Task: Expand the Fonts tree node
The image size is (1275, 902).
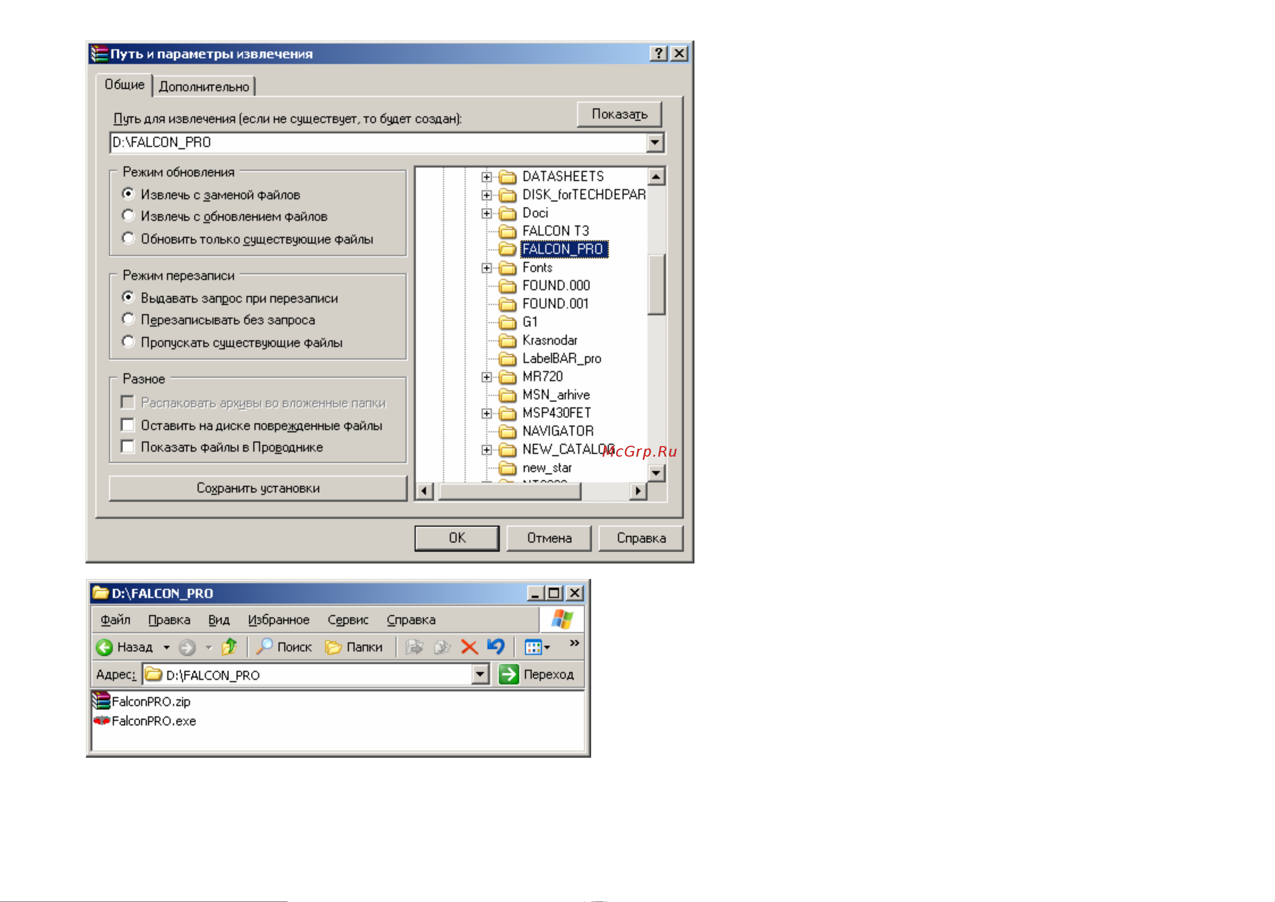Action: tap(486, 268)
